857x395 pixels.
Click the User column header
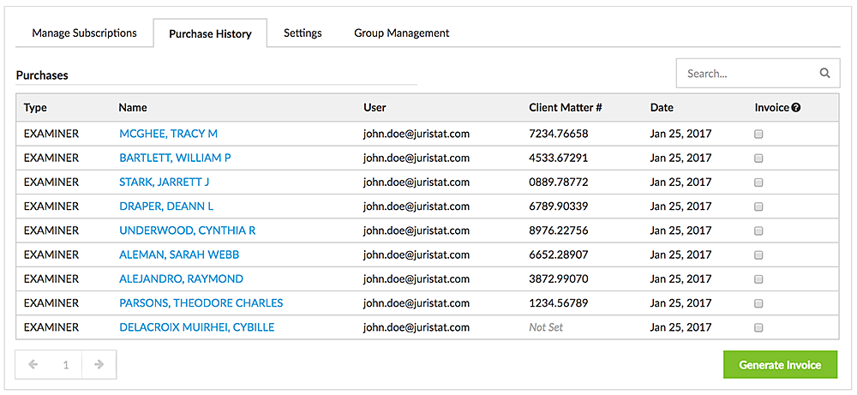pyautogui.click(x=375, y=108)
